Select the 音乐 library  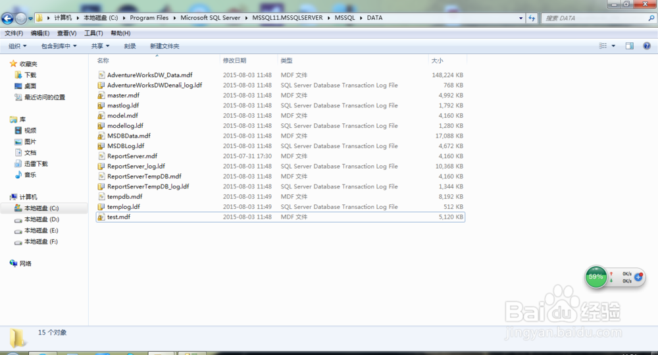30,175
